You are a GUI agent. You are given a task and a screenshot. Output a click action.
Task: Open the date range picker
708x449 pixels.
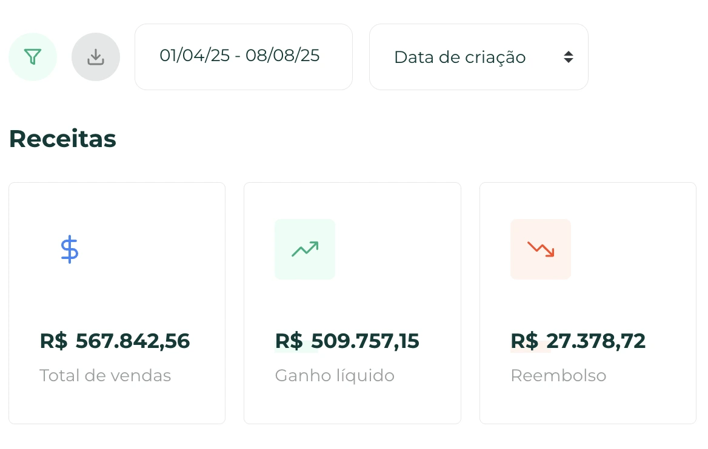pos(243,56)
